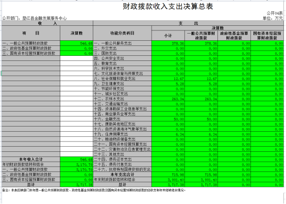
Task: Select the 年初财政拨款结转和结余 row label
Action: point(31,165)
